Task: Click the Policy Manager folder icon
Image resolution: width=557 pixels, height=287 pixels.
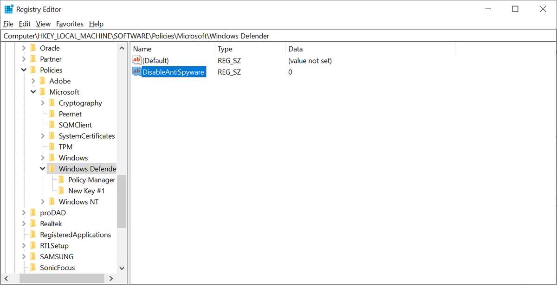Action: pos(61,179)
